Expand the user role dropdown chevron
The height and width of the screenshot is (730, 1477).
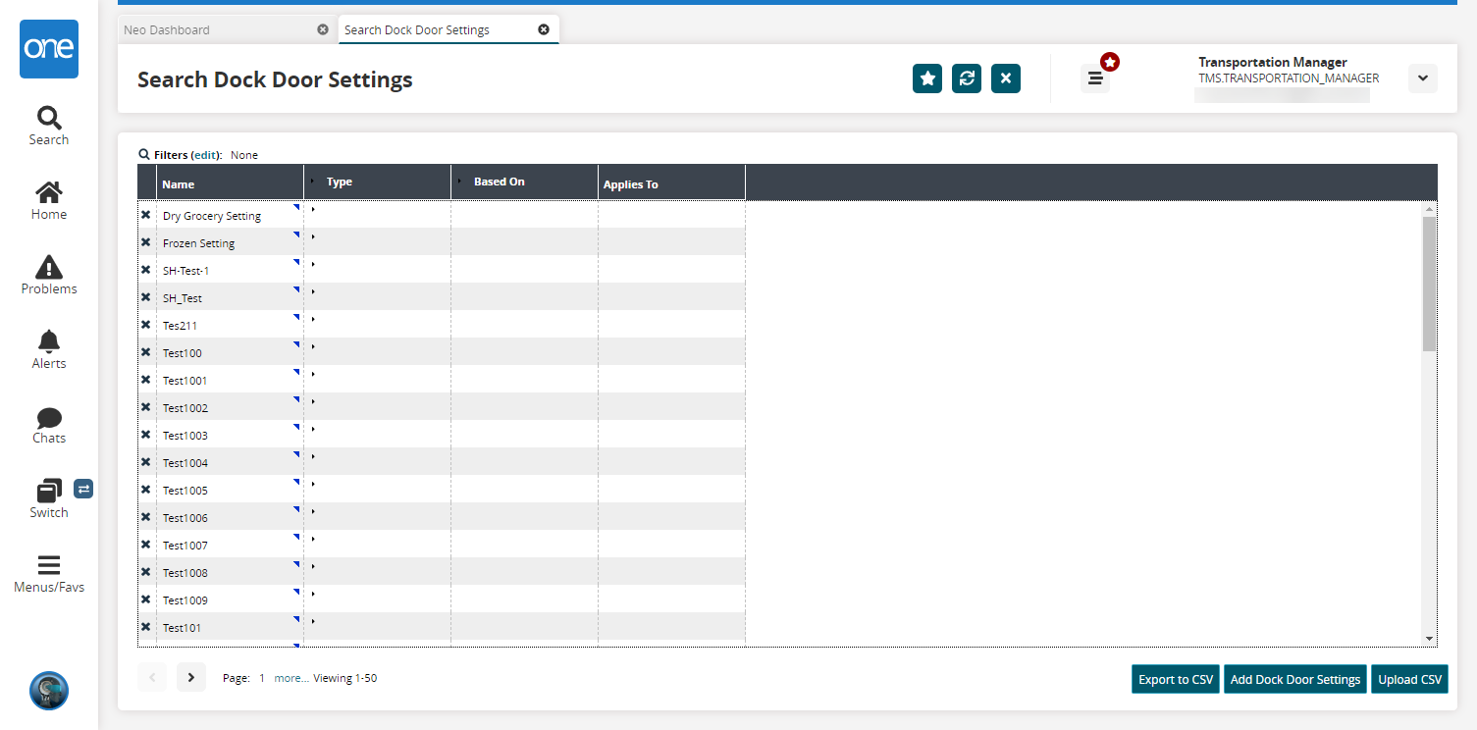[x=1422, y=78]
